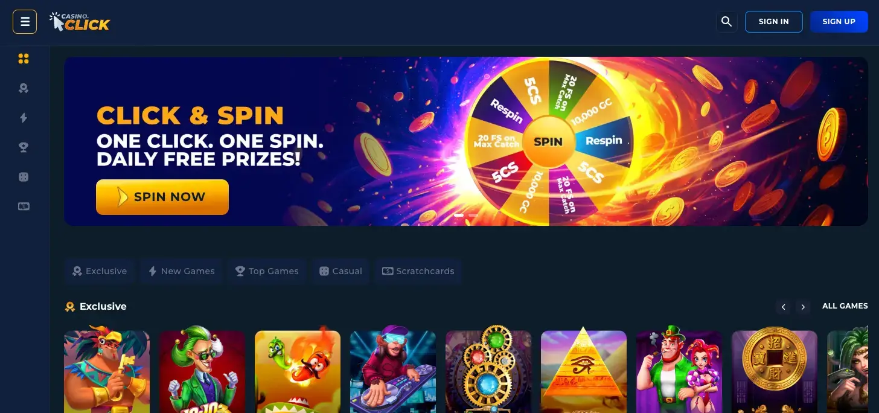Show next Exclusive games with right chevron
This screenshot has width=879, height=413.
(803, 307)
